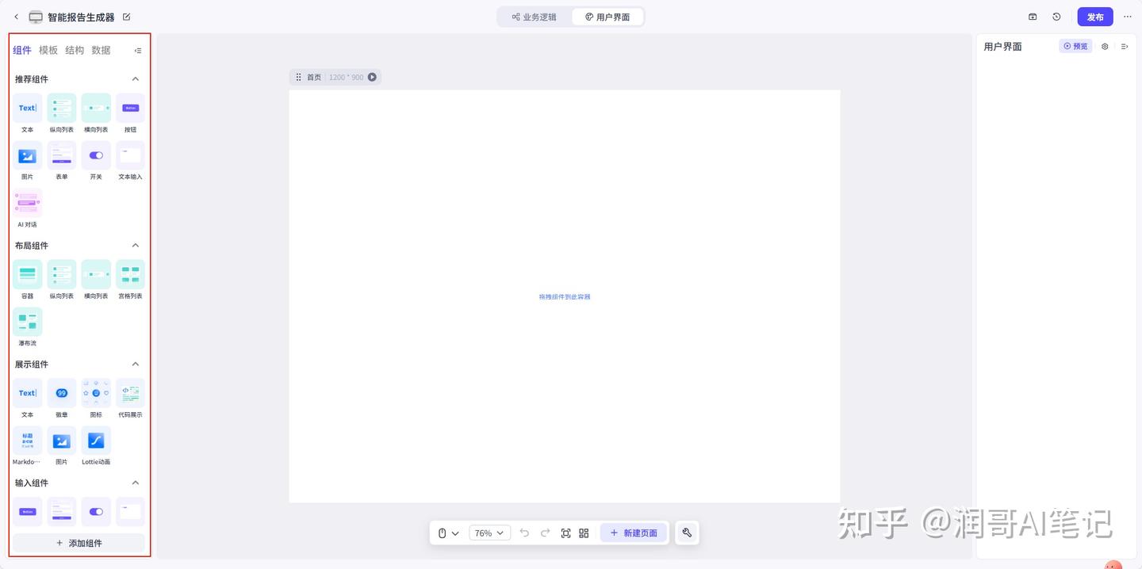This screenshot has height=569, width=1142.
Task: Click the 发布 publish button
Action: coord(1095,17)
